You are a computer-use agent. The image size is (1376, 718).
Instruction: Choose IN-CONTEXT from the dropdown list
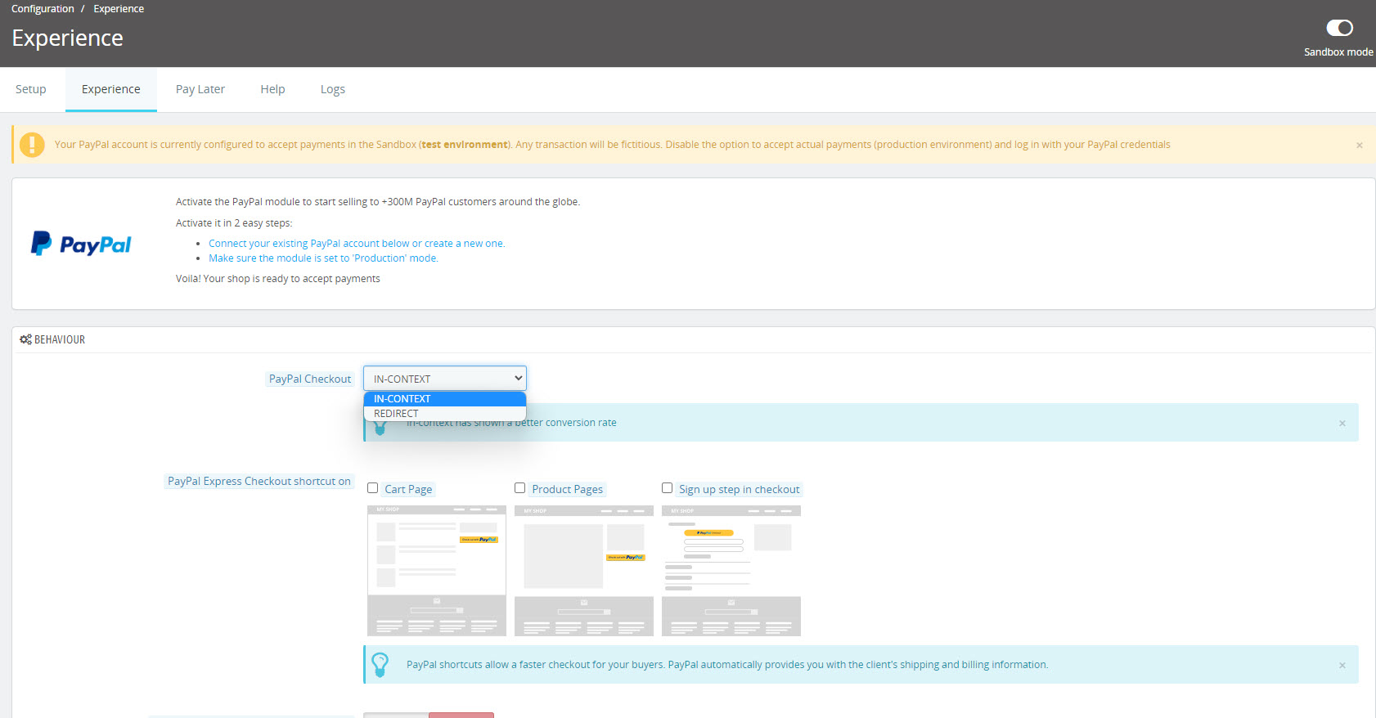(x=402, y=399)
